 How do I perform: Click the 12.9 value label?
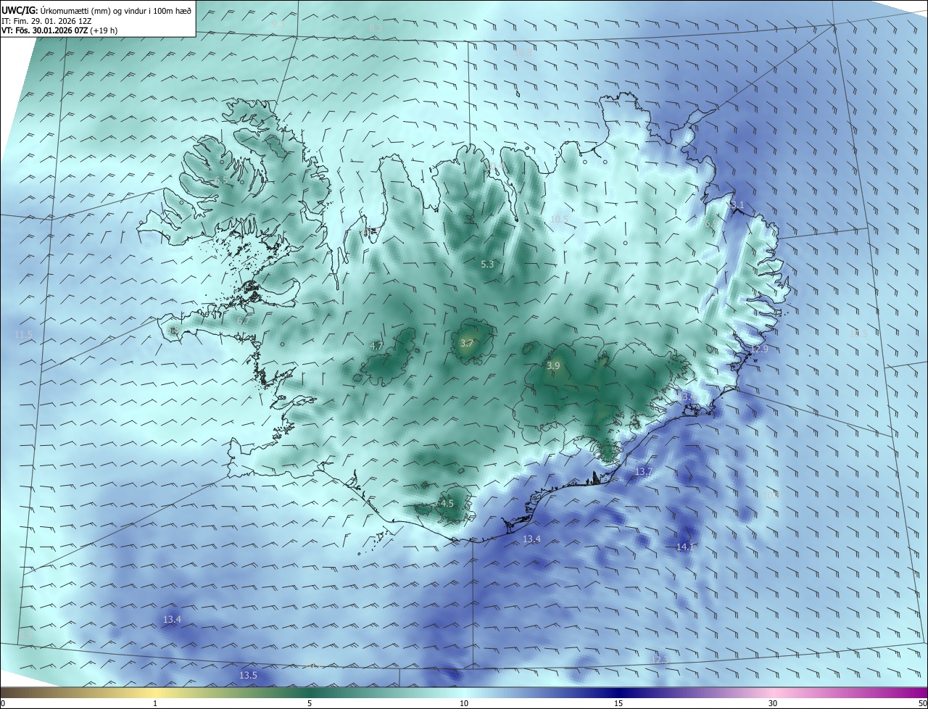click(x=759, y=349)
